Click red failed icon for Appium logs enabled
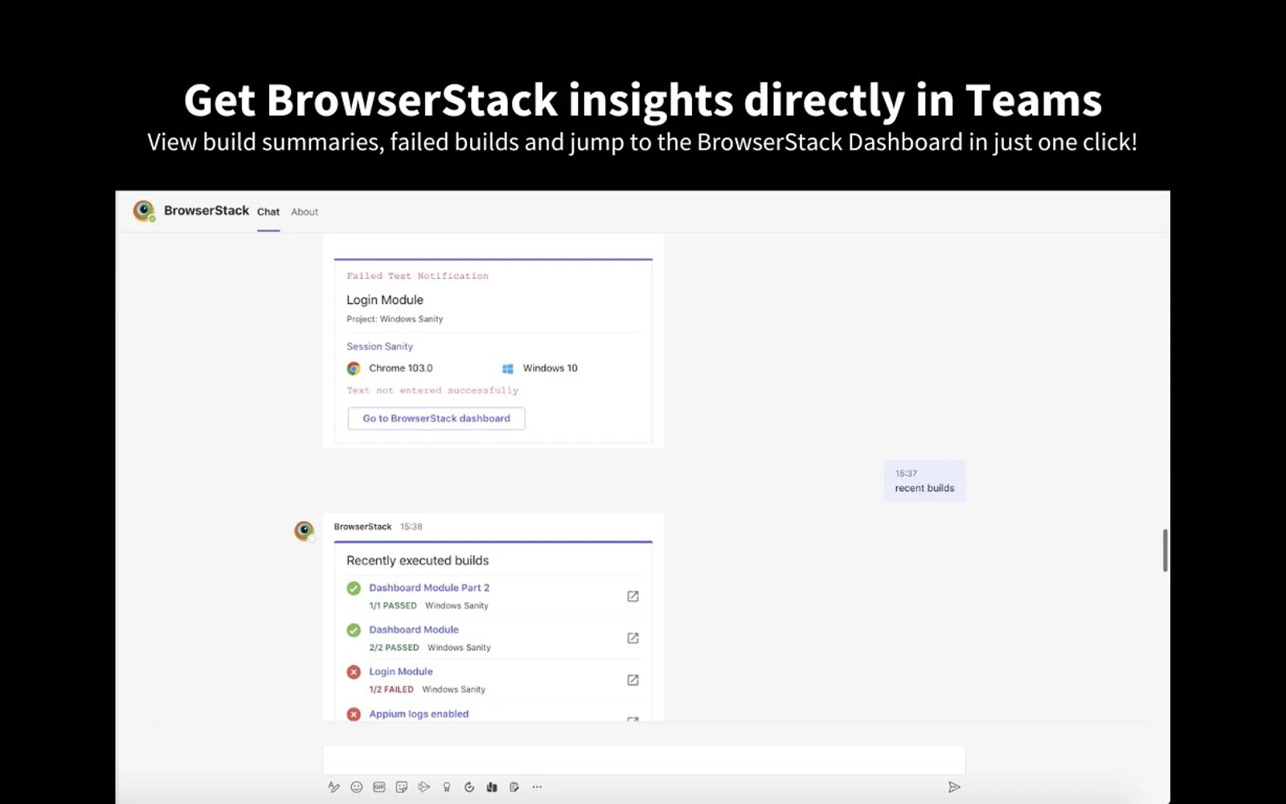 pyautogui.click(x=354, y=714)
